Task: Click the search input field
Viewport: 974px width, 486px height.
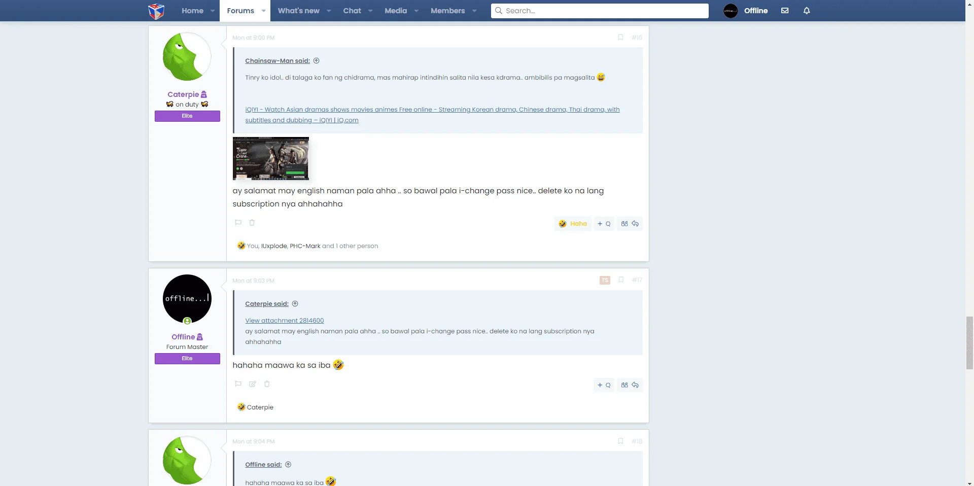Action: coord(600,11)
